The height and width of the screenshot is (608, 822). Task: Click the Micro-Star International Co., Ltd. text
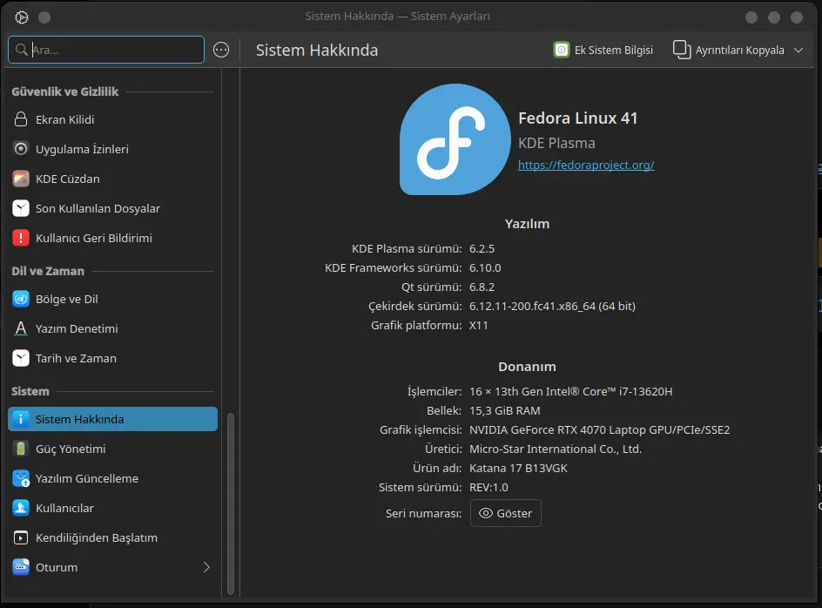(x=556, y=449)
